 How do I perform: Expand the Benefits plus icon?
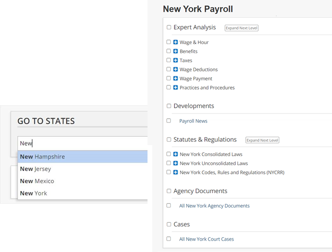pos(175,51)
